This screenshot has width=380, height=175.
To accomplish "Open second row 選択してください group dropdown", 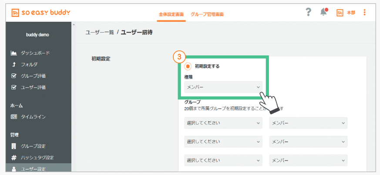I will pyautogui.click(x=223, y=142).
